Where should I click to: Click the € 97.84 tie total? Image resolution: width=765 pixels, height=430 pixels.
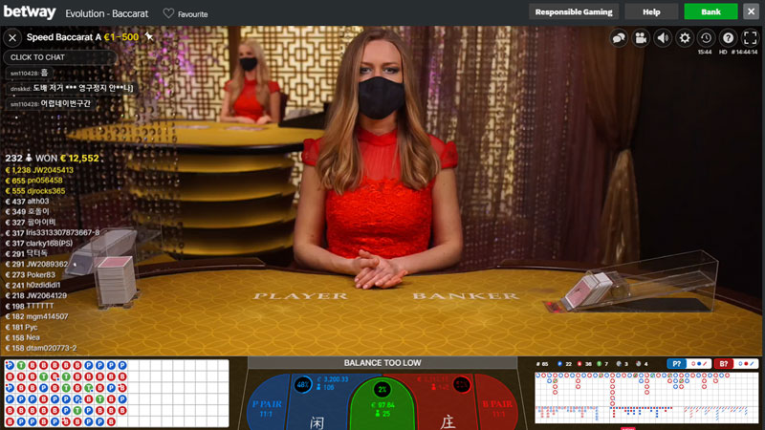click(382, 405)
